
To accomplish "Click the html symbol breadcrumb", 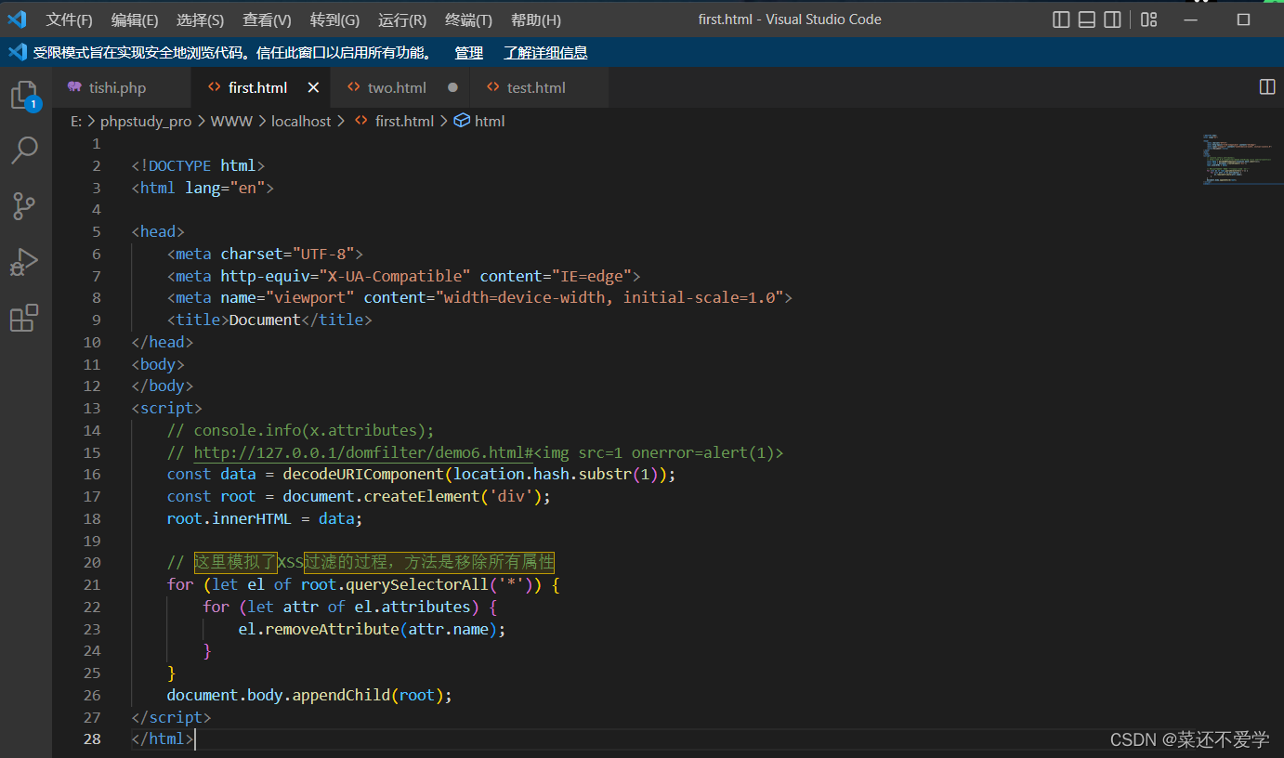I will pyautogui.click(x=479, y=121).
